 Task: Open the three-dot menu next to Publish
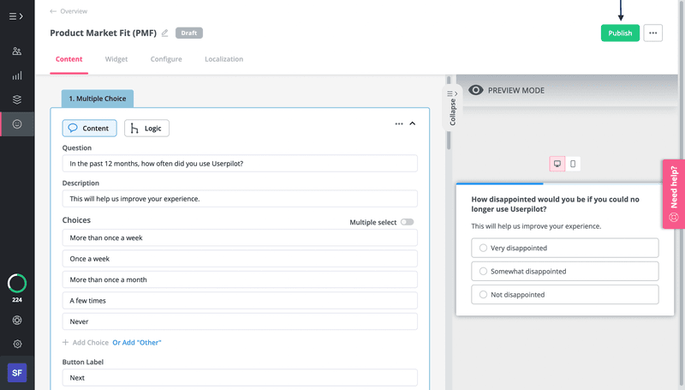pos(653,33)
